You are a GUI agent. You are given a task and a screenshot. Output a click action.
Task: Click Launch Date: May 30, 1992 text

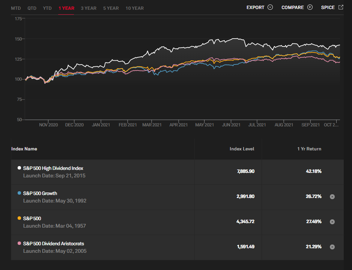coord(55,201)
